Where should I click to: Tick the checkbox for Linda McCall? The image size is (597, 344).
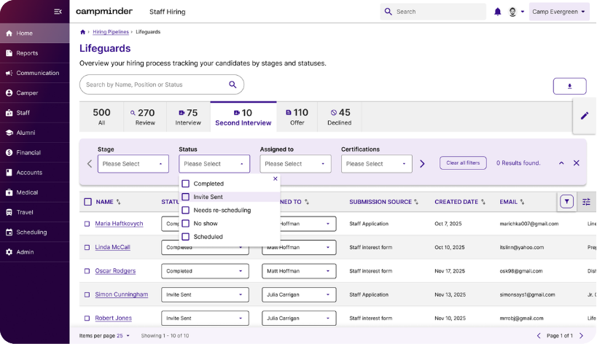click(x=87, y=247)
